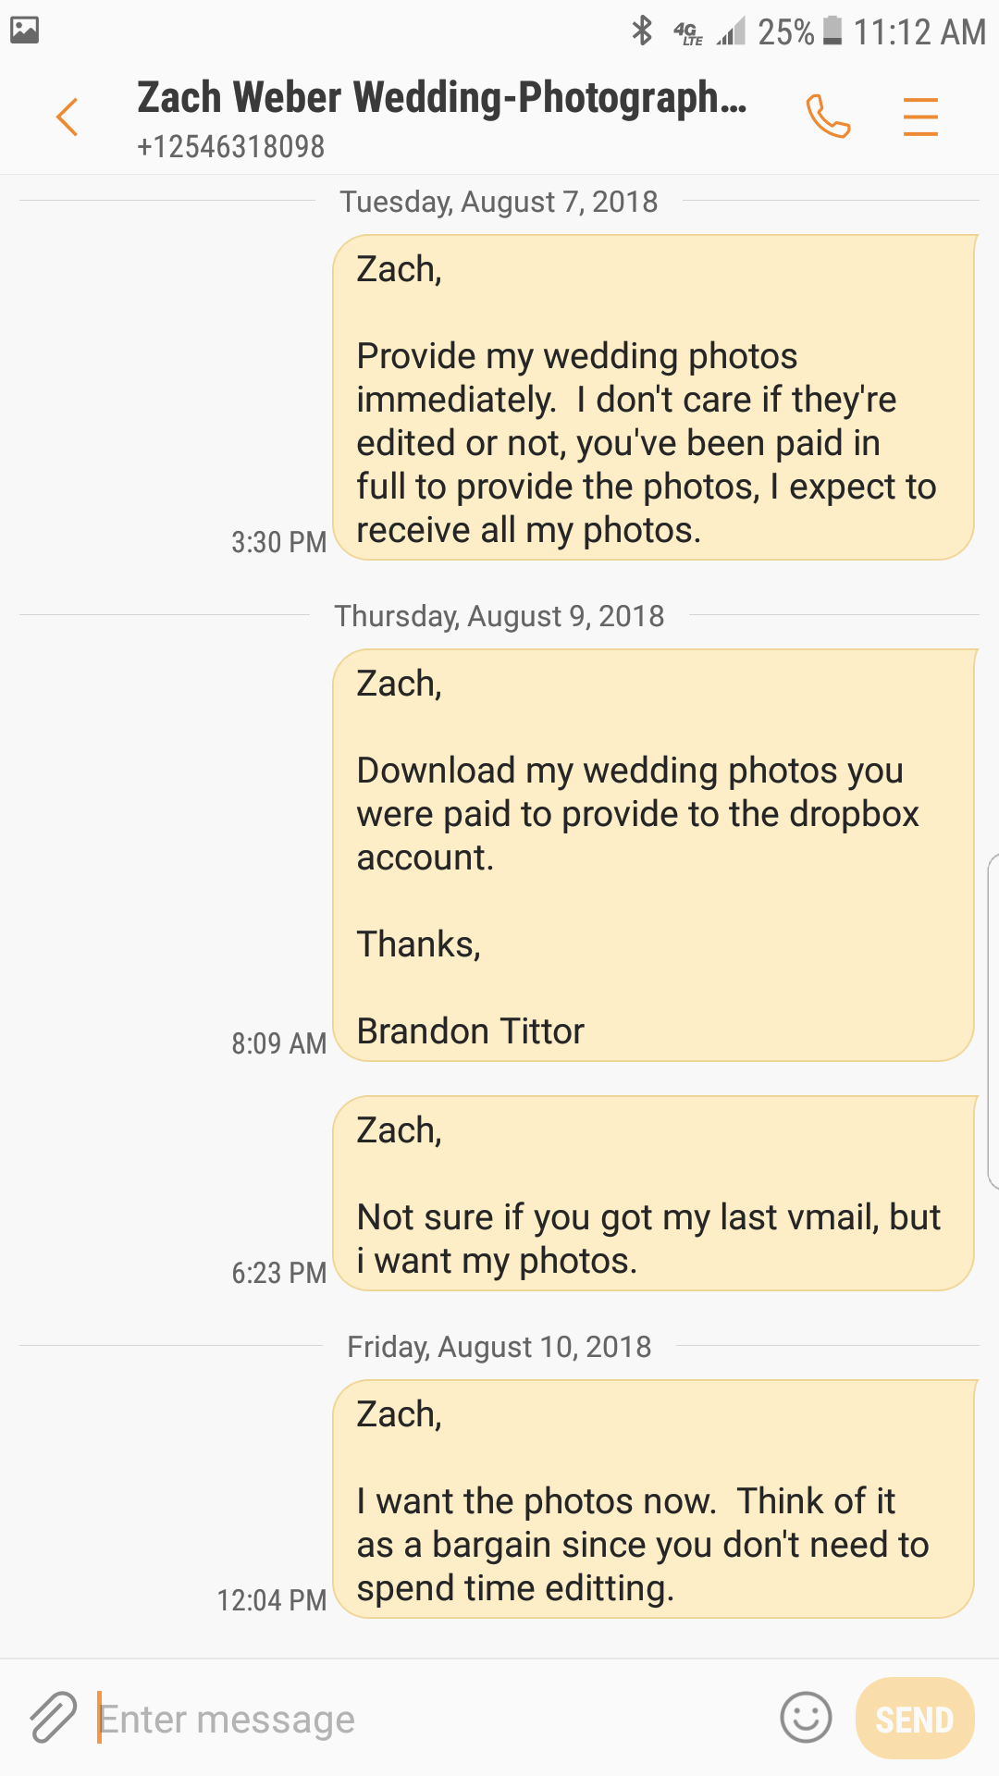Tap the back arrow icon
The height and width of the screenshot is (1776, 999).
[x=67, y=117]
